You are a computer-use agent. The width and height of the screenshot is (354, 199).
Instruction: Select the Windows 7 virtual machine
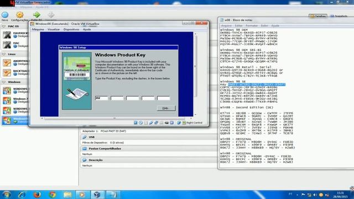coord(15,101)
